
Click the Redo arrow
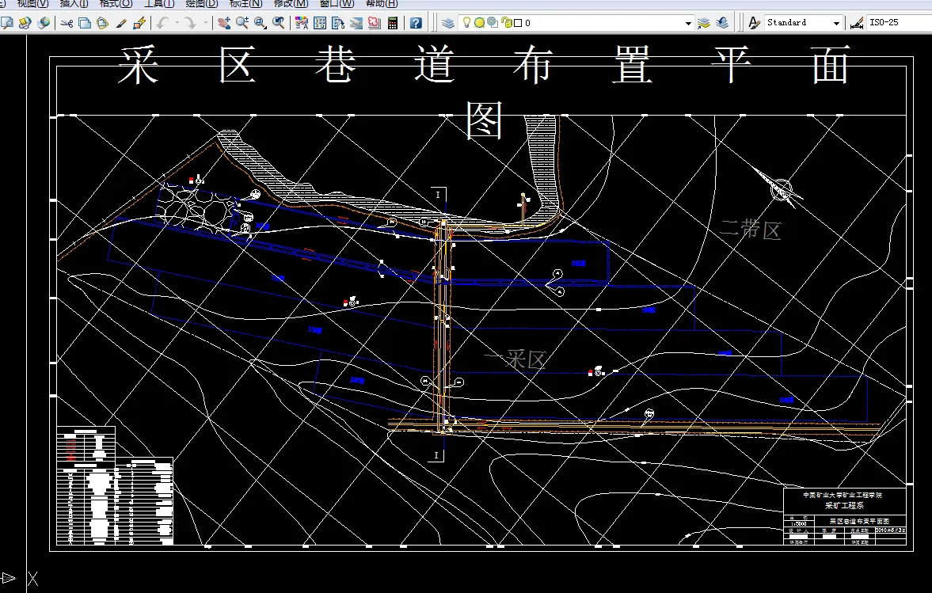189,23
